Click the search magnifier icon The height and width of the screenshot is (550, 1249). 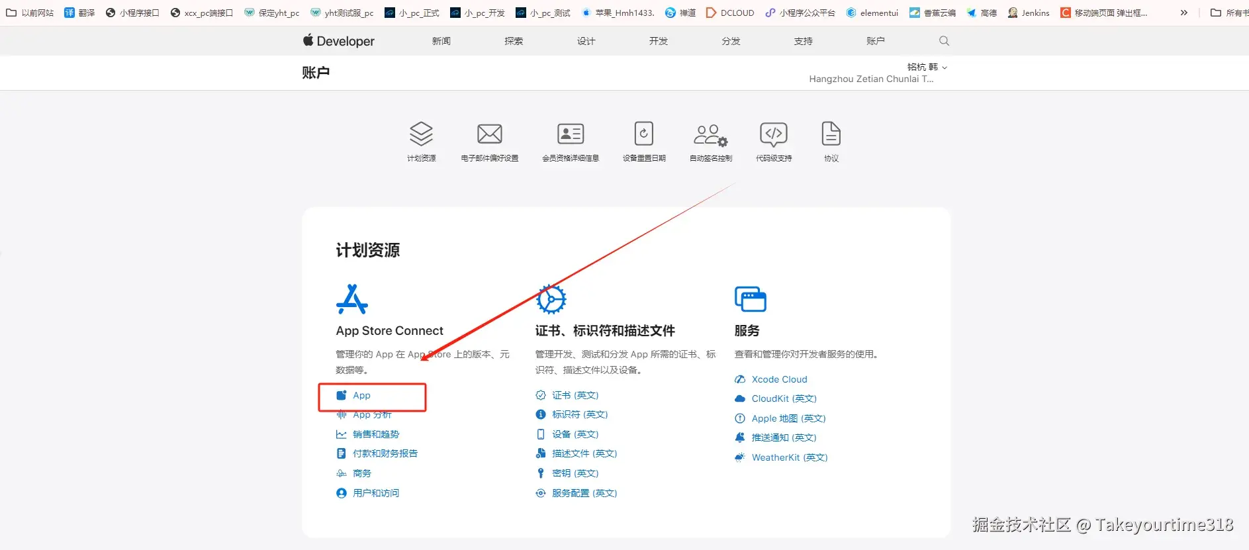944,41
